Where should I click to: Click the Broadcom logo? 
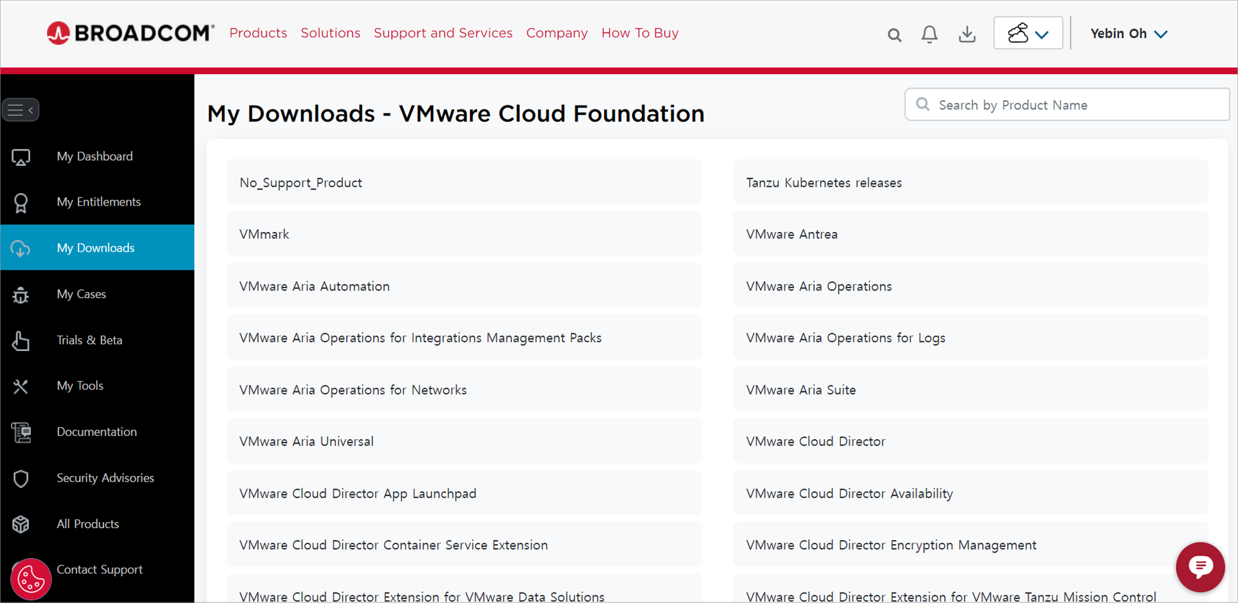(130, 32)
